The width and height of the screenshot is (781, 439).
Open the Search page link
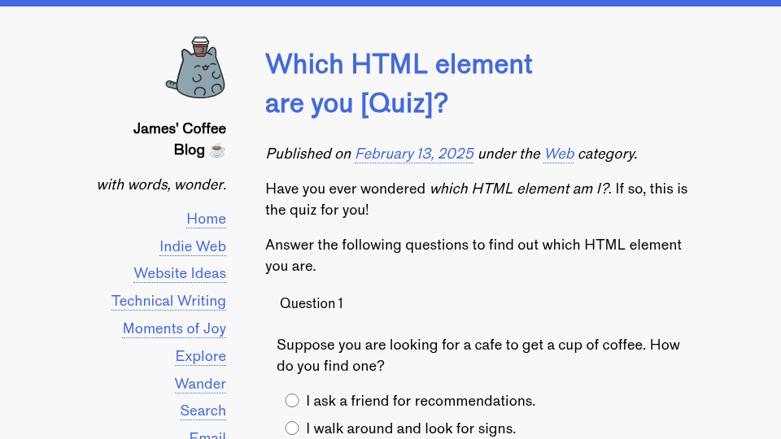click(203, 411)
